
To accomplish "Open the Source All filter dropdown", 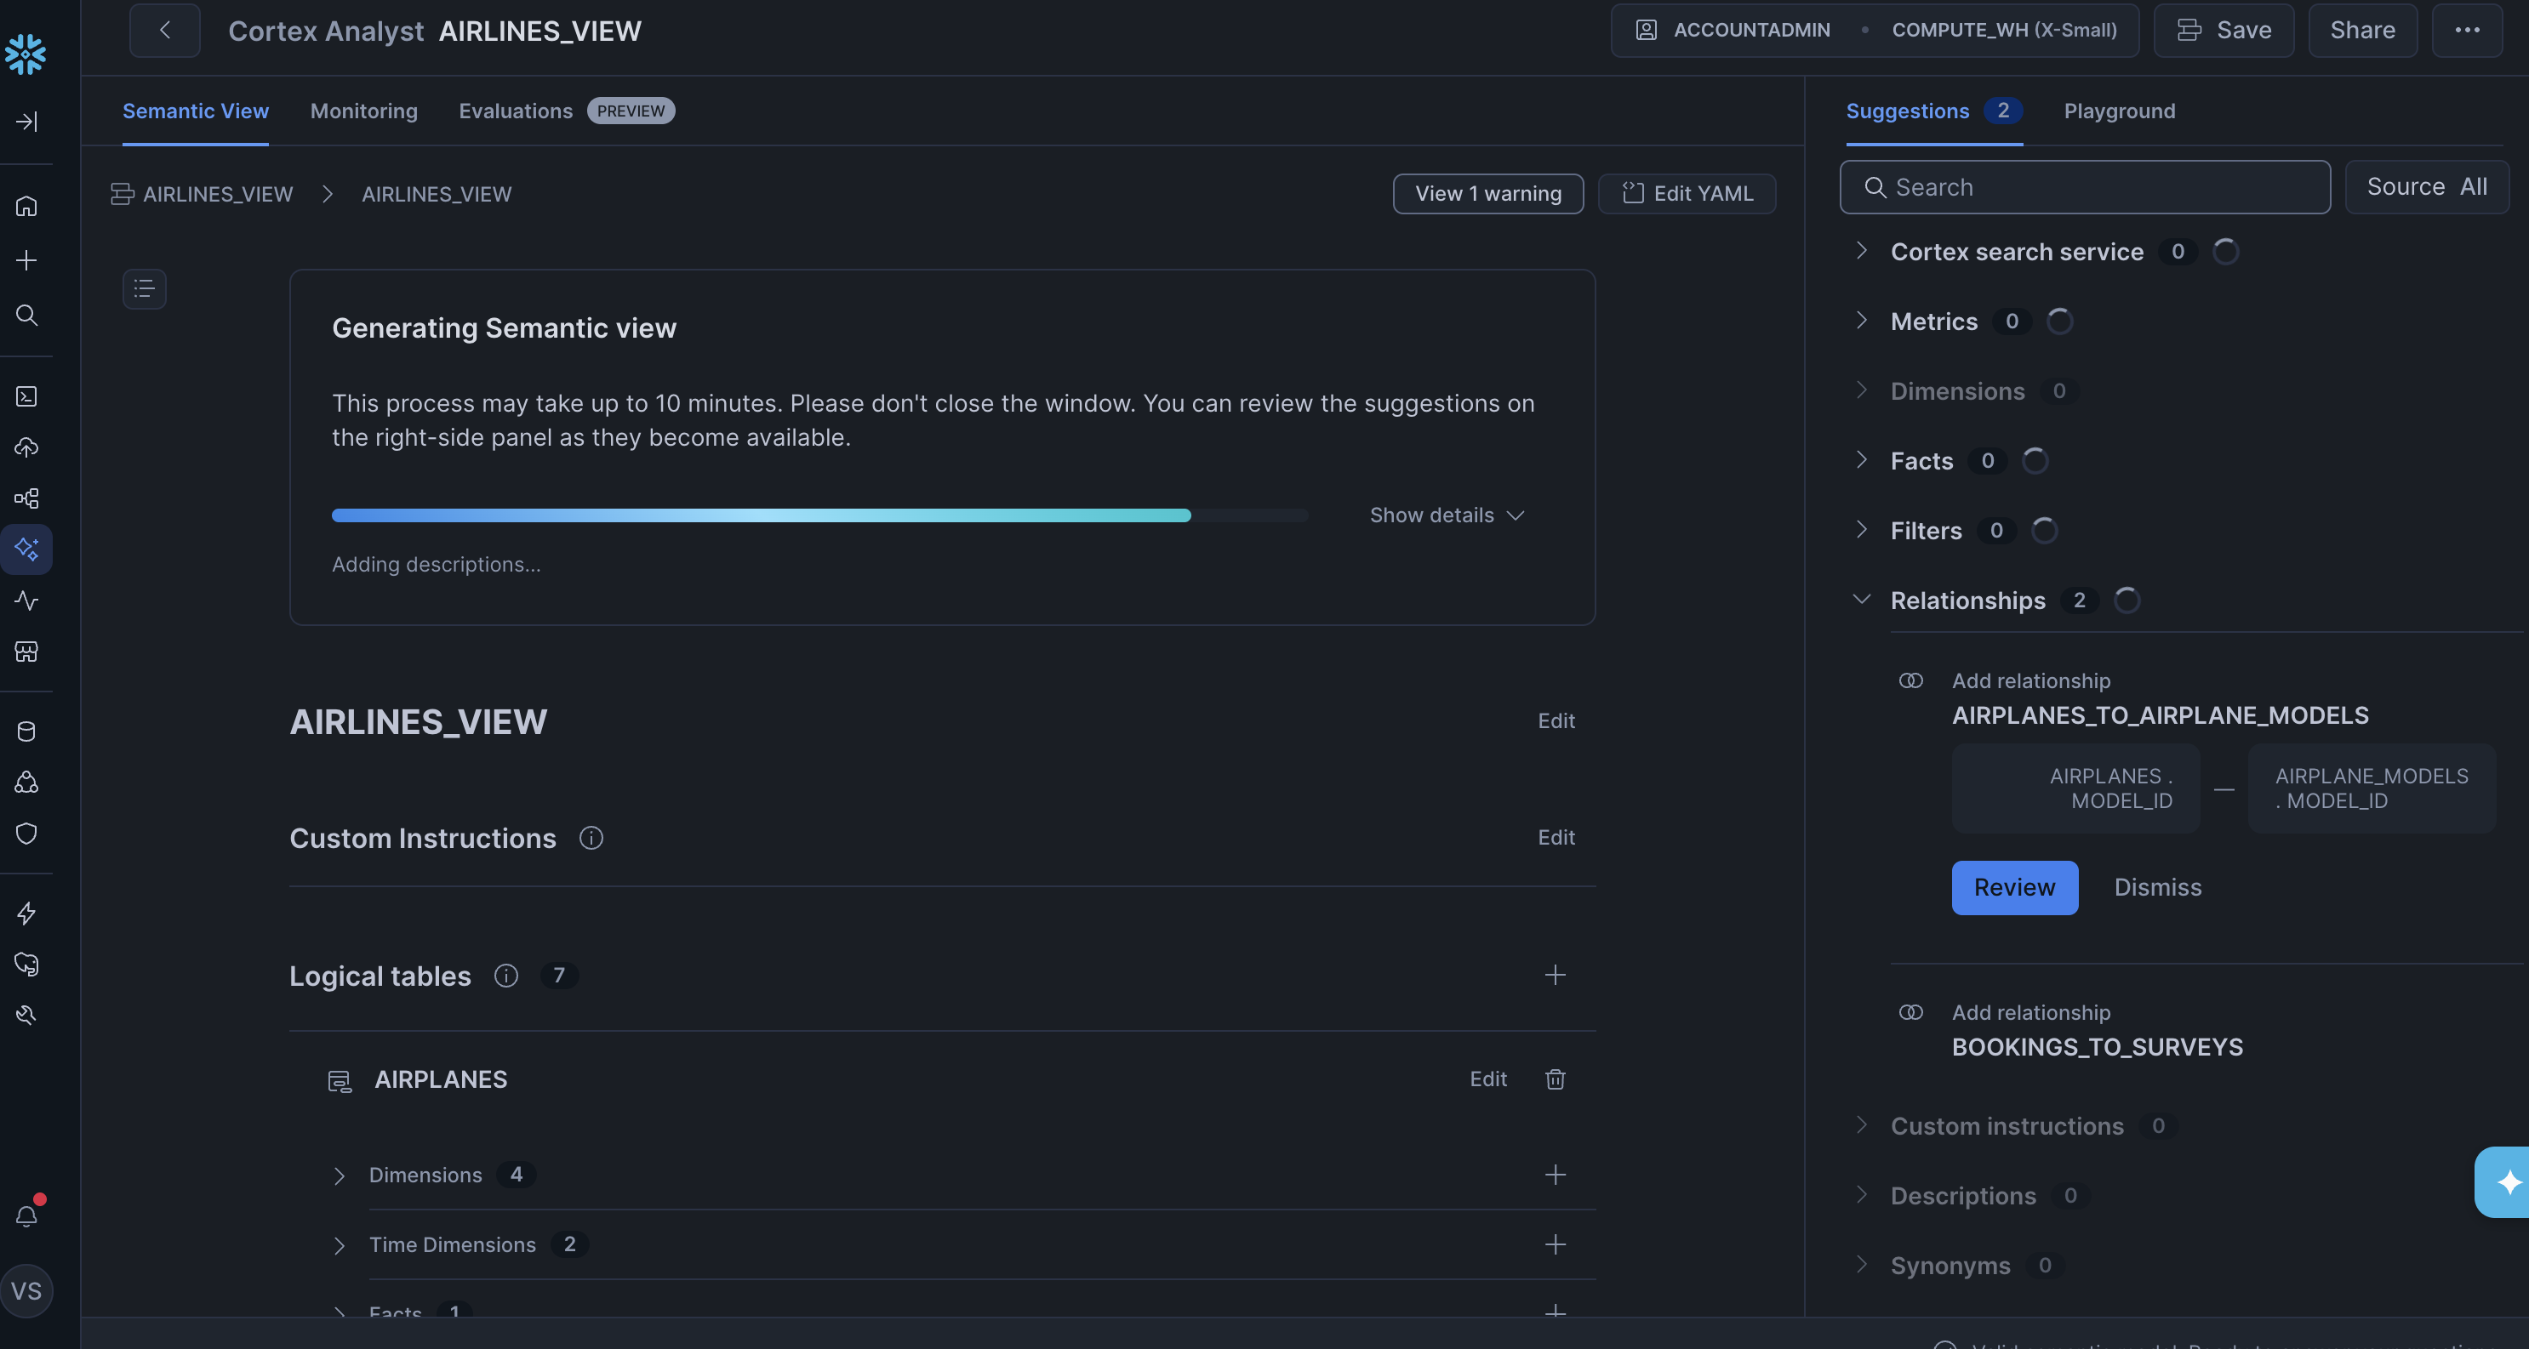I will click(x=2426, y=187).
